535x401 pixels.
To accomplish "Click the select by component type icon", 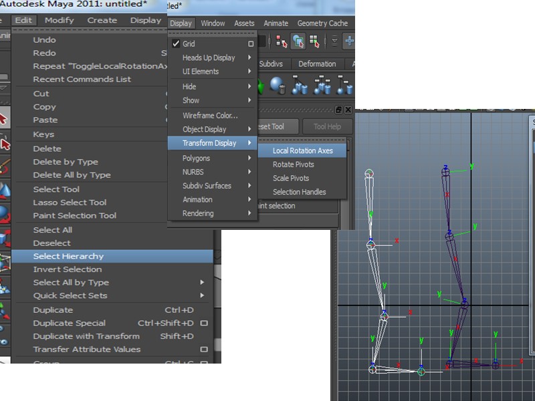I will click(314, 41).
